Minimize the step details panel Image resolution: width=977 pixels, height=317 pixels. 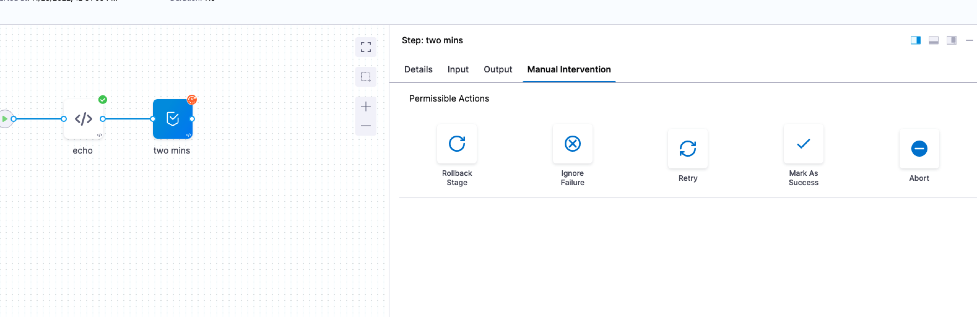coord(969,40)
